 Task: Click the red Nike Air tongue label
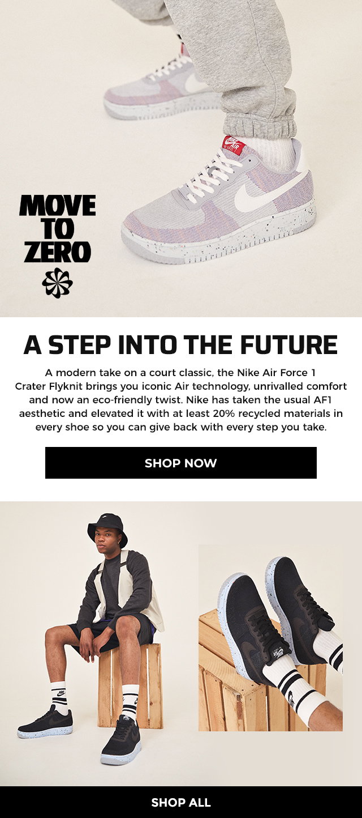(234, 144)
